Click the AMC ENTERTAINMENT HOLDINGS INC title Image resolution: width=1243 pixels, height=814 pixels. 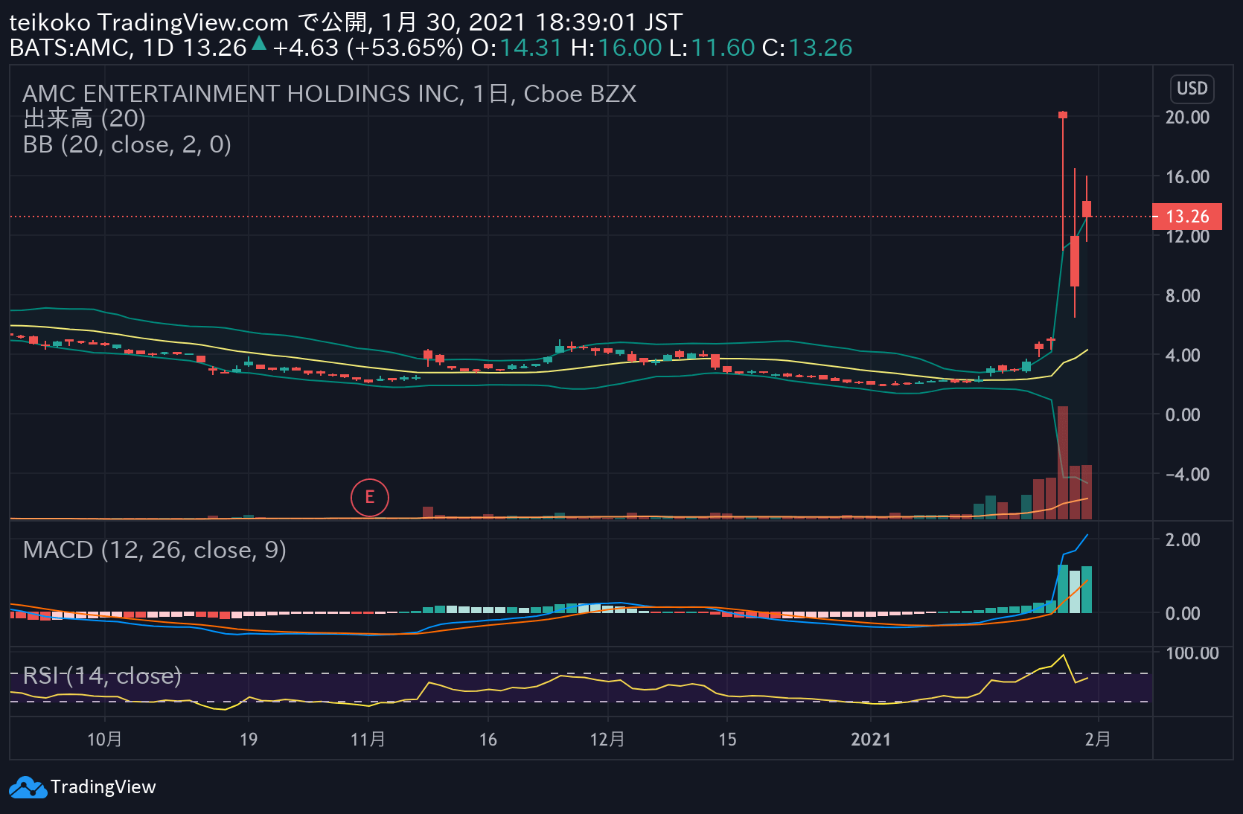click(x=329, y=94)
